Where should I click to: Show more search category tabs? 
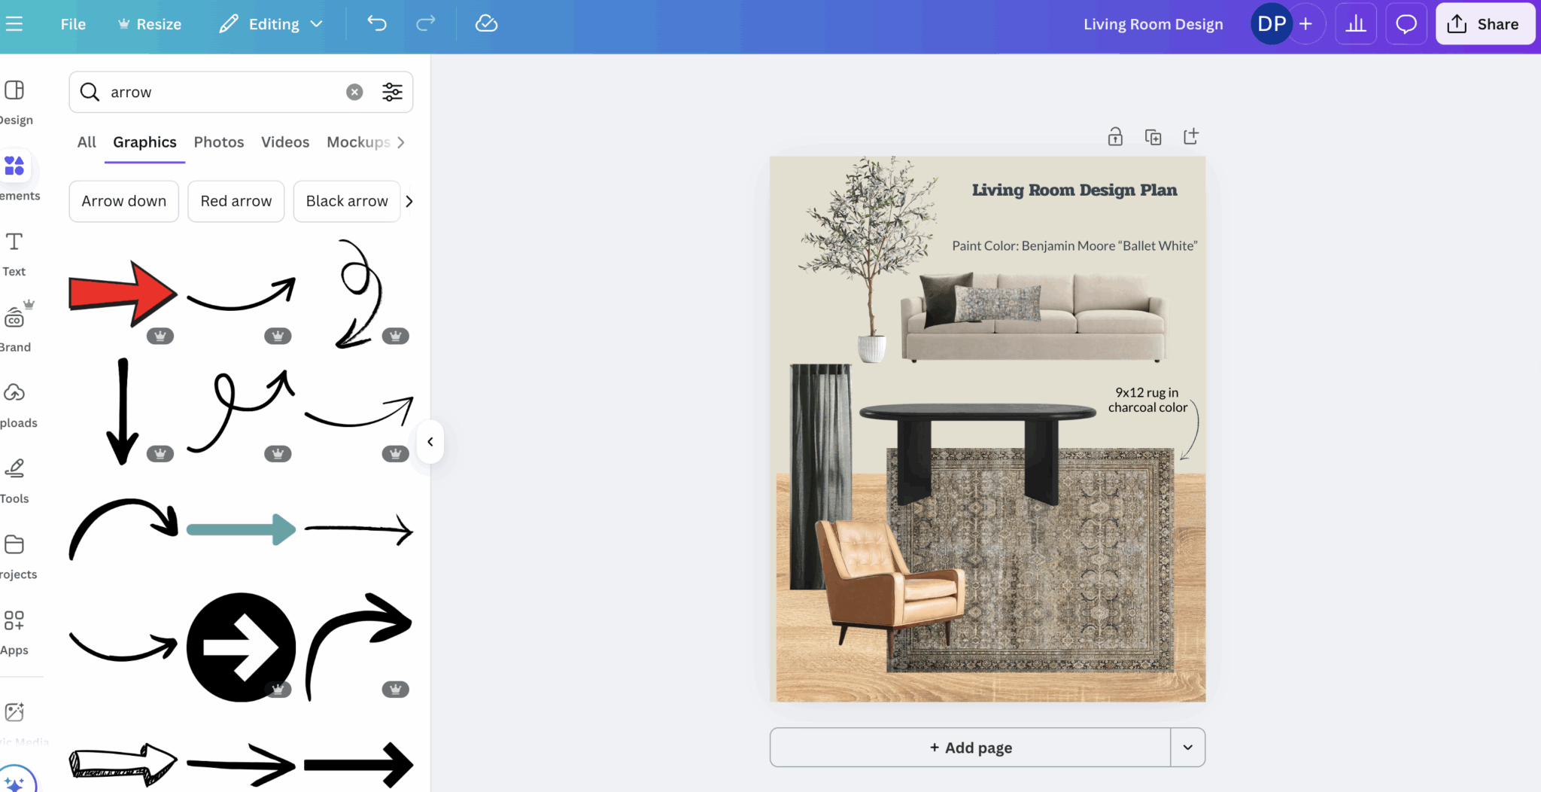pos(400,142)
